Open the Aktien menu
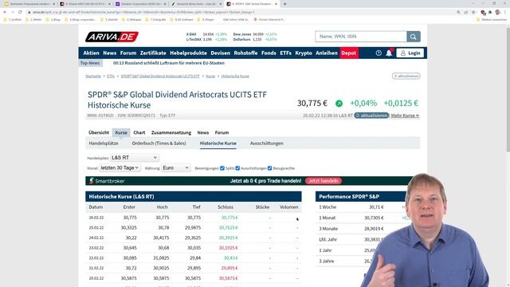 (x=91, y=53)
